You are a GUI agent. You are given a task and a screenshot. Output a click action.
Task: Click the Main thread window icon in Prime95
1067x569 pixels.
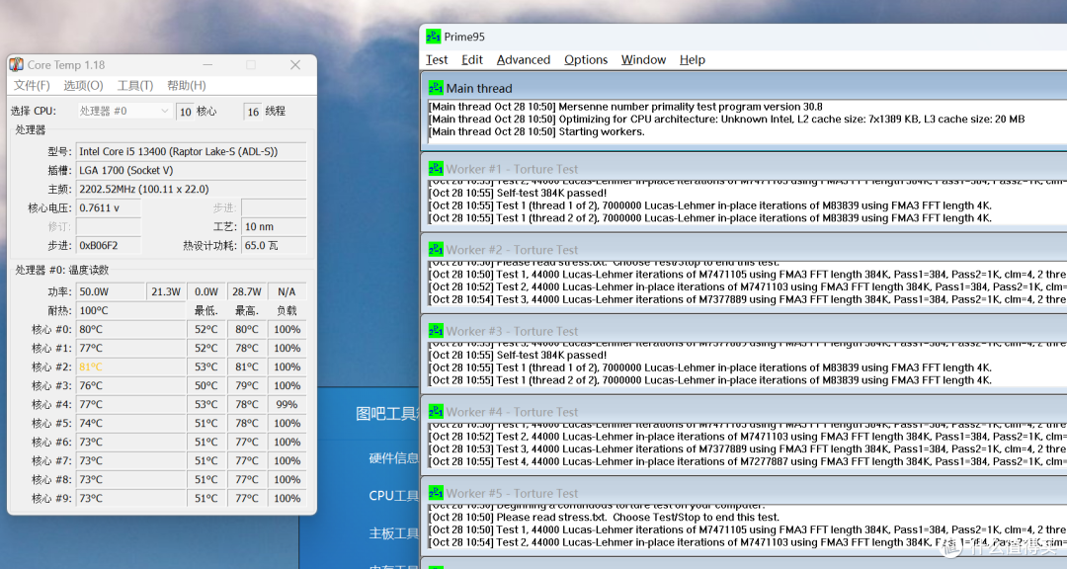[436, 88]
